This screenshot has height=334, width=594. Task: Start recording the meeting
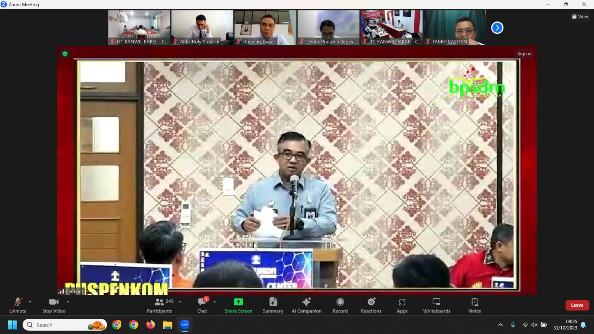(340, 305)
